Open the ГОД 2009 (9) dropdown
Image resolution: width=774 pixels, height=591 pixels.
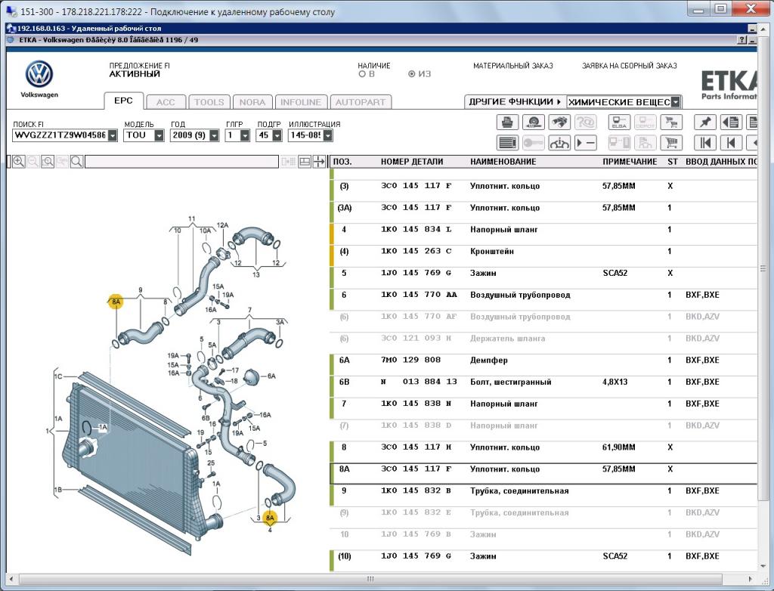click(x=214, y=135)
